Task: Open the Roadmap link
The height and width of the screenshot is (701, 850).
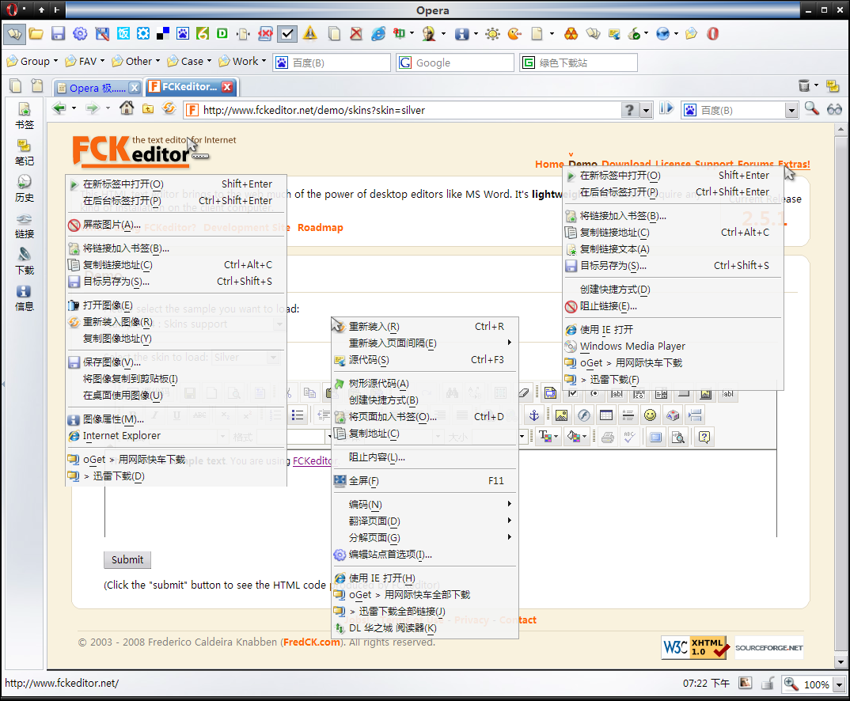Action: click(x=321, y=228)
